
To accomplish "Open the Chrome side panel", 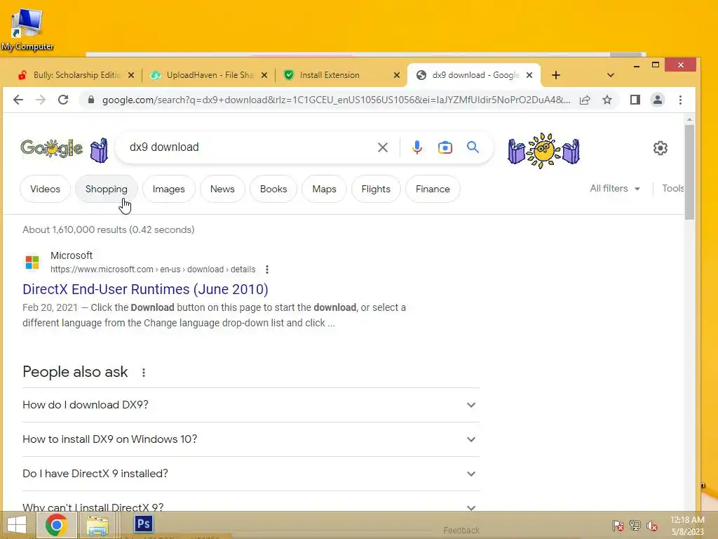I will pyautogui.click(x=635, y=100).
